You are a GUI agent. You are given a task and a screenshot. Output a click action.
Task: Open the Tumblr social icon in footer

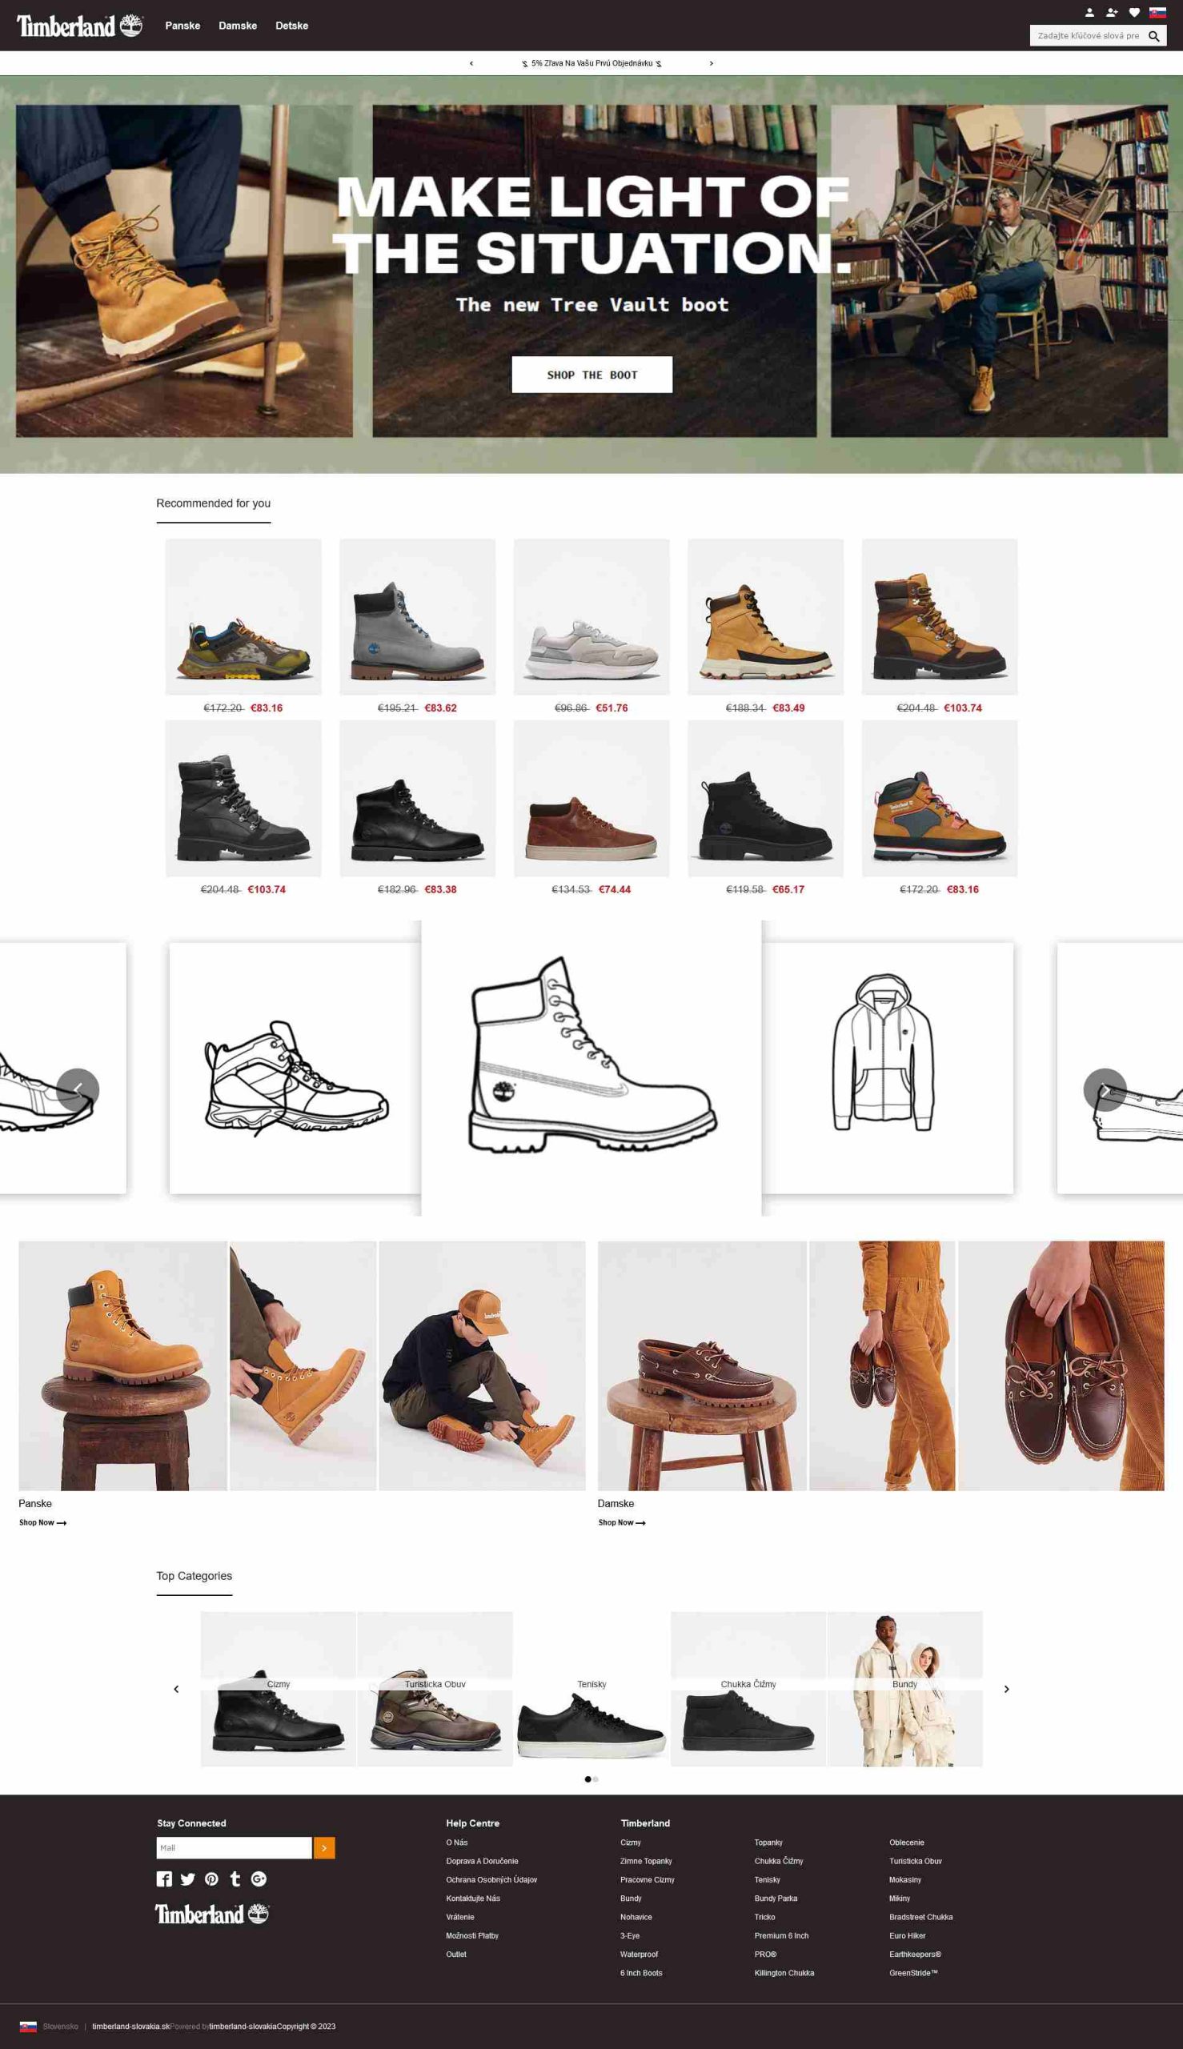point(235,1879)
